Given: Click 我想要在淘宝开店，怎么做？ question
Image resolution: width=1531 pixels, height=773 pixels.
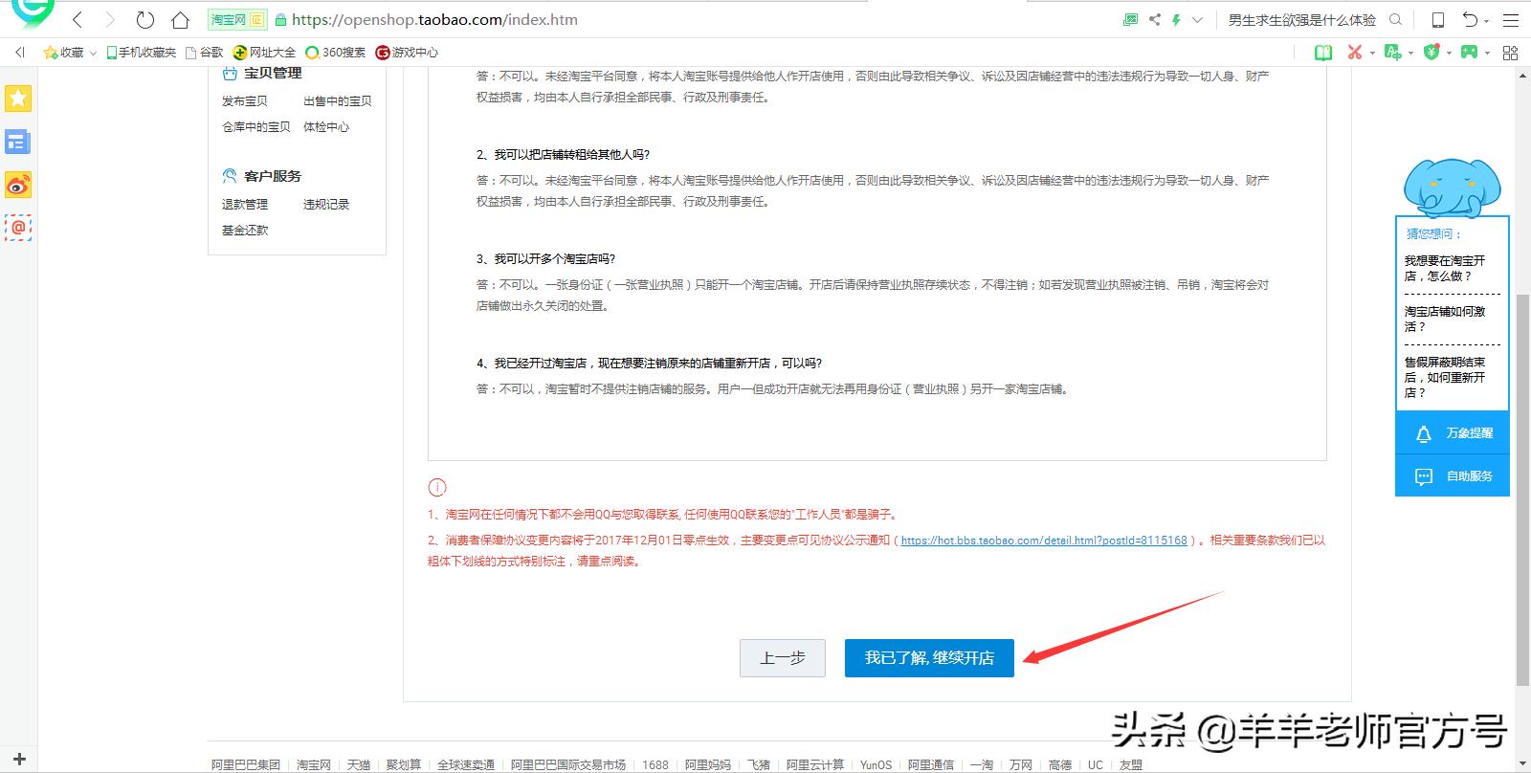Looking at the screenshot, I should click(1445, 268).
